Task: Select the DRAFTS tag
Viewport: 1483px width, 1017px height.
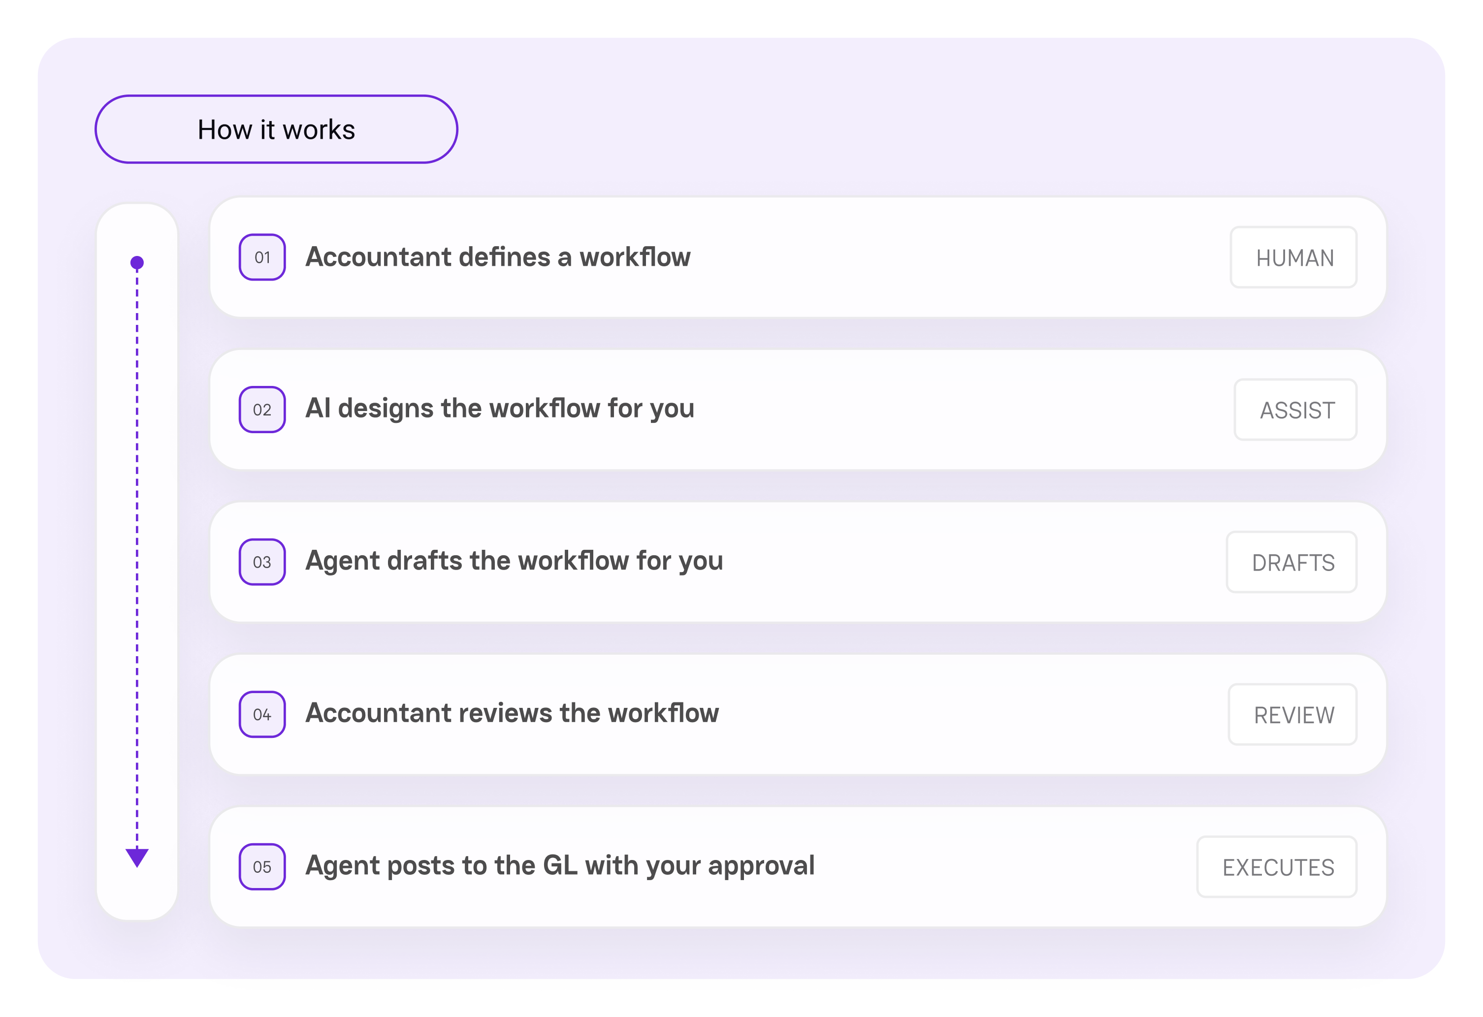Action: 1291,562
